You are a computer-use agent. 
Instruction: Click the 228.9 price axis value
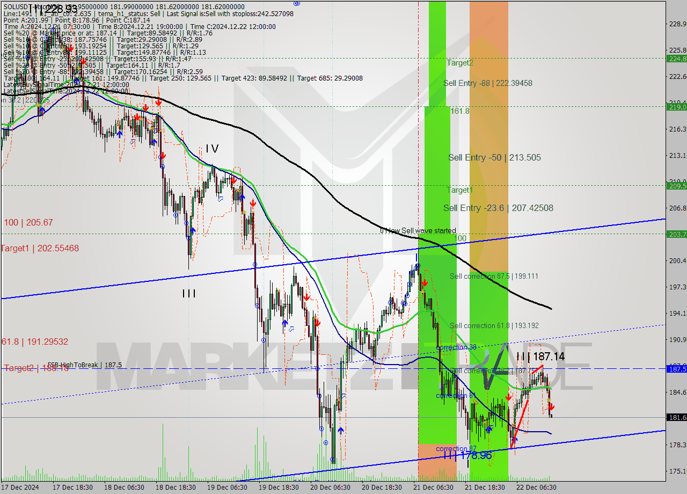(677, 24)
